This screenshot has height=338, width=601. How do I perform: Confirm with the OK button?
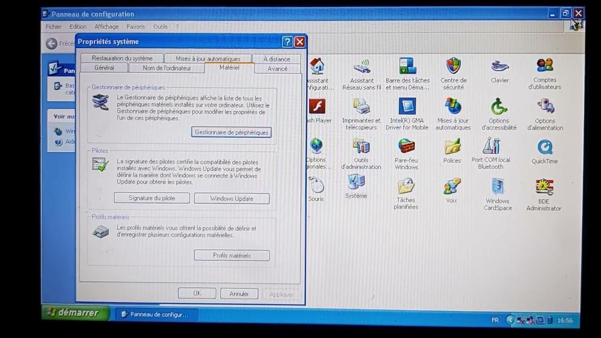tap(197, 293)
